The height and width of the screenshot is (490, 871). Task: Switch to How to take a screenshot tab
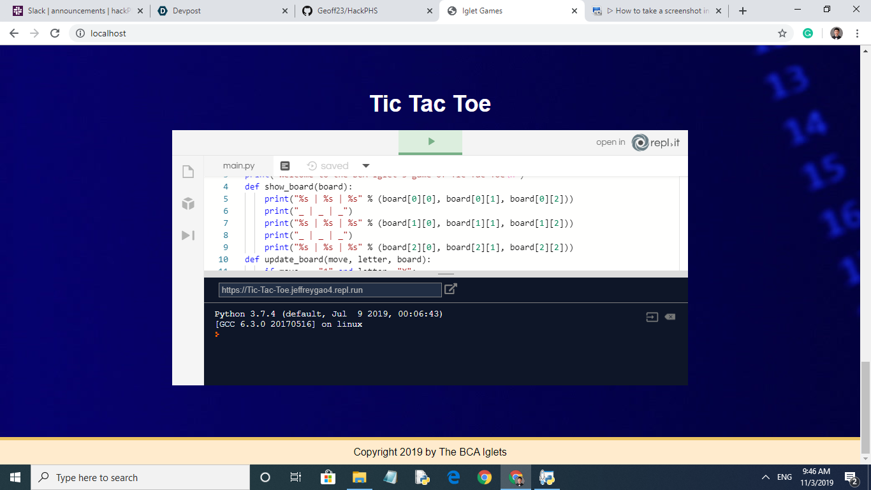click(x=656, y=11)
